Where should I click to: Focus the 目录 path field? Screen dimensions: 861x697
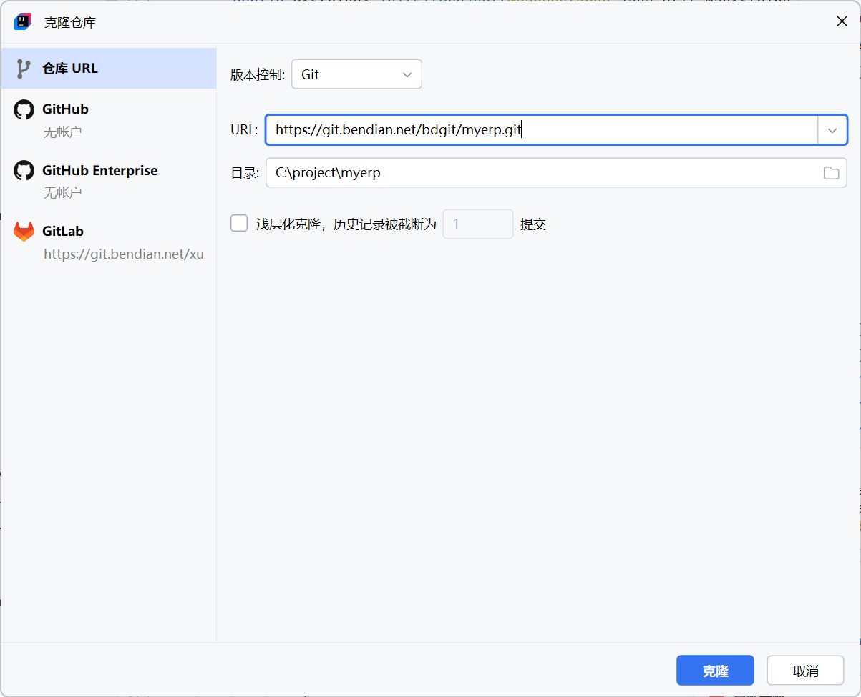pyautogui.click(x=540, y=173)
